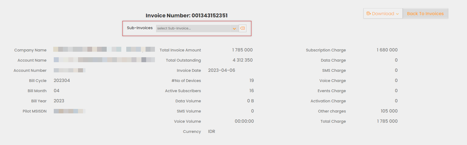Click the Bill Year value 2023
This screenshot has height=145, width=467.
coord(59,101)
